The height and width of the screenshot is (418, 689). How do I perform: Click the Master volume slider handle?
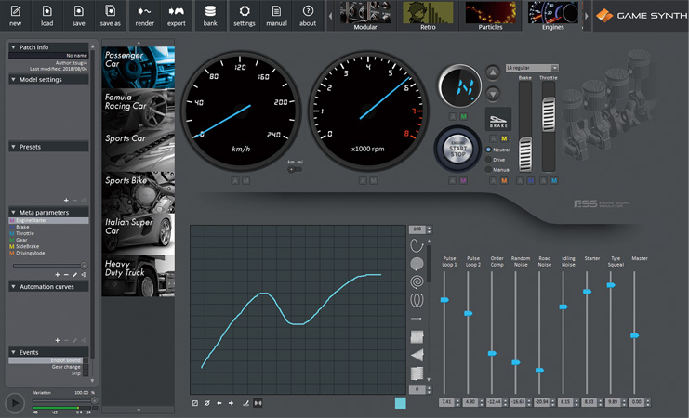coord(634,335)
